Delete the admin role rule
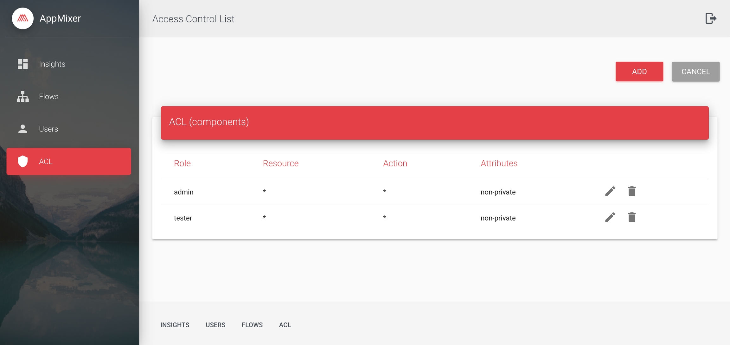The height and width of the screenshot is (345, 730). point(631,191)
